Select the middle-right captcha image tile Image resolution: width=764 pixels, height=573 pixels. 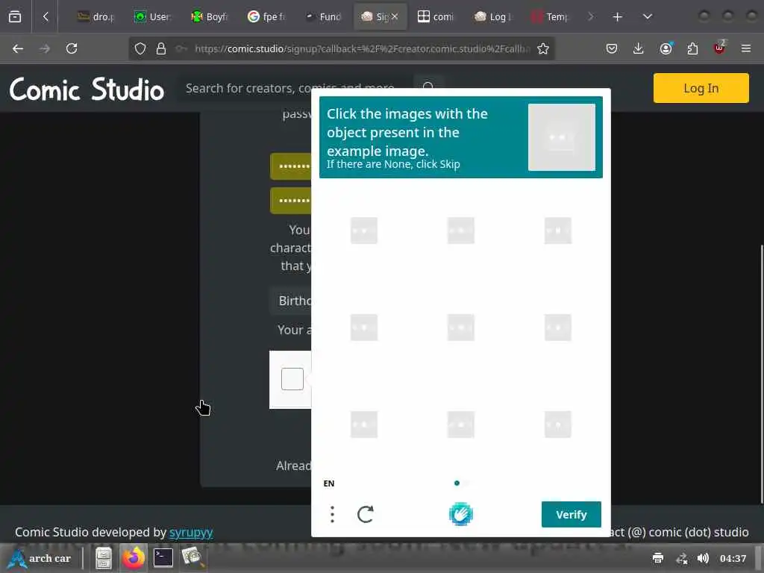(557, 328)
